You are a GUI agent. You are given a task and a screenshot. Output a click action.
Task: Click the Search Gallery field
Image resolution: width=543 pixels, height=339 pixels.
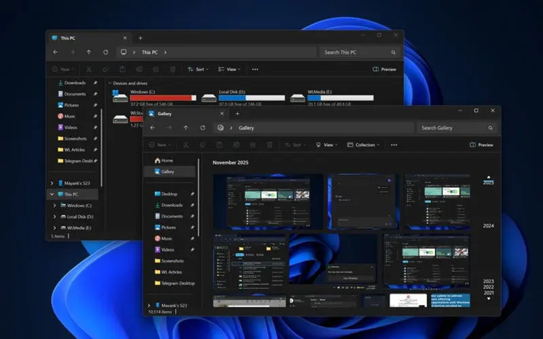coord(457,128)
